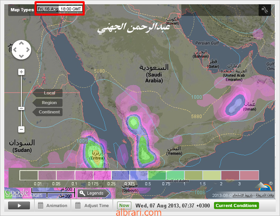The width and height of the screenshot is (280, 216).
Task: Open the Animation settings
Action: click(x=53, y=206)
